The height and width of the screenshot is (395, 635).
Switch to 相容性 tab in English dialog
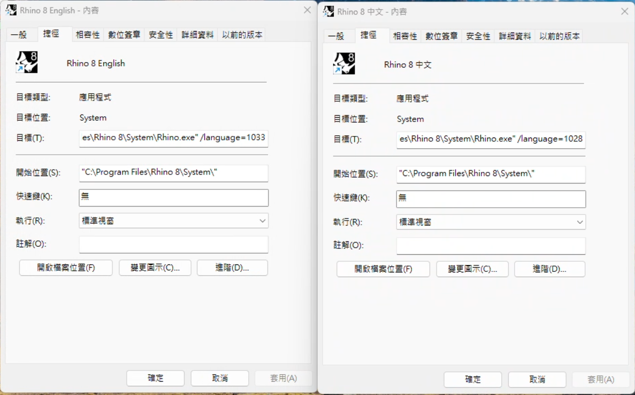pos(88,35)
